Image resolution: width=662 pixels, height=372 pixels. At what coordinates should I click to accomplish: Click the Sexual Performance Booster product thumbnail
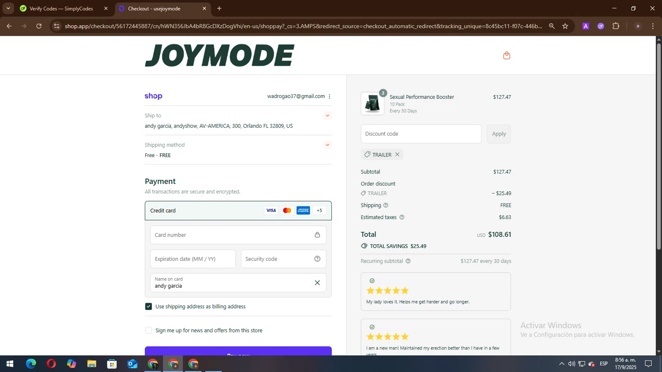372,104
